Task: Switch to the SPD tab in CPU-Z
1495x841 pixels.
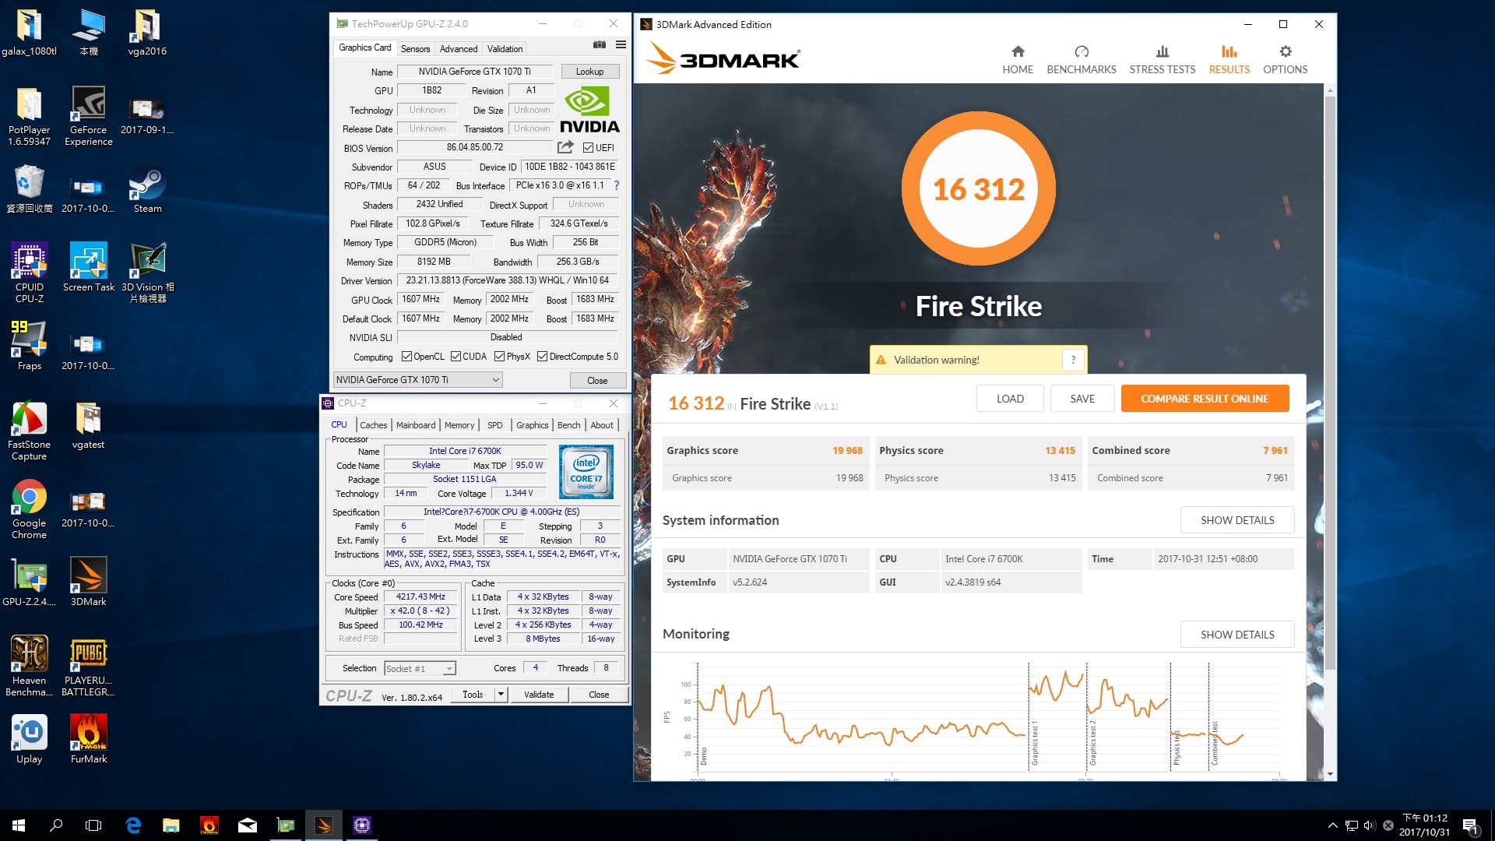Action: [494, 424]
